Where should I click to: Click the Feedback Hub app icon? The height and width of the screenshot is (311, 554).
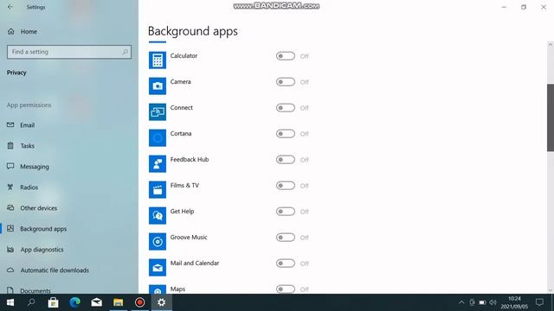(158, 164)
